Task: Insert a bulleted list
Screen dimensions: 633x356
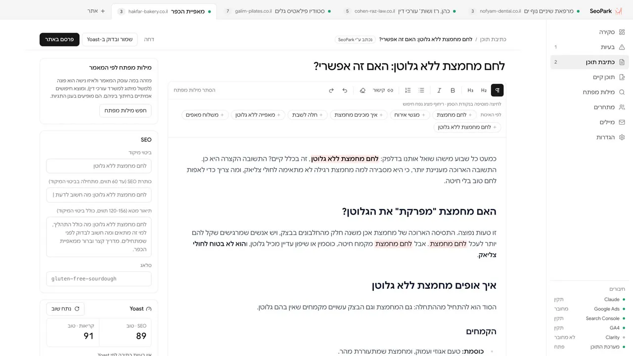Action: [421, 90]
